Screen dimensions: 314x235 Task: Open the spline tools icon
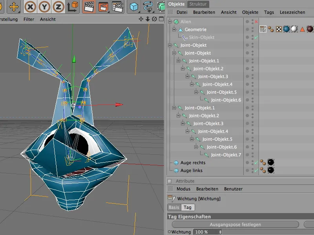(148, 7)
